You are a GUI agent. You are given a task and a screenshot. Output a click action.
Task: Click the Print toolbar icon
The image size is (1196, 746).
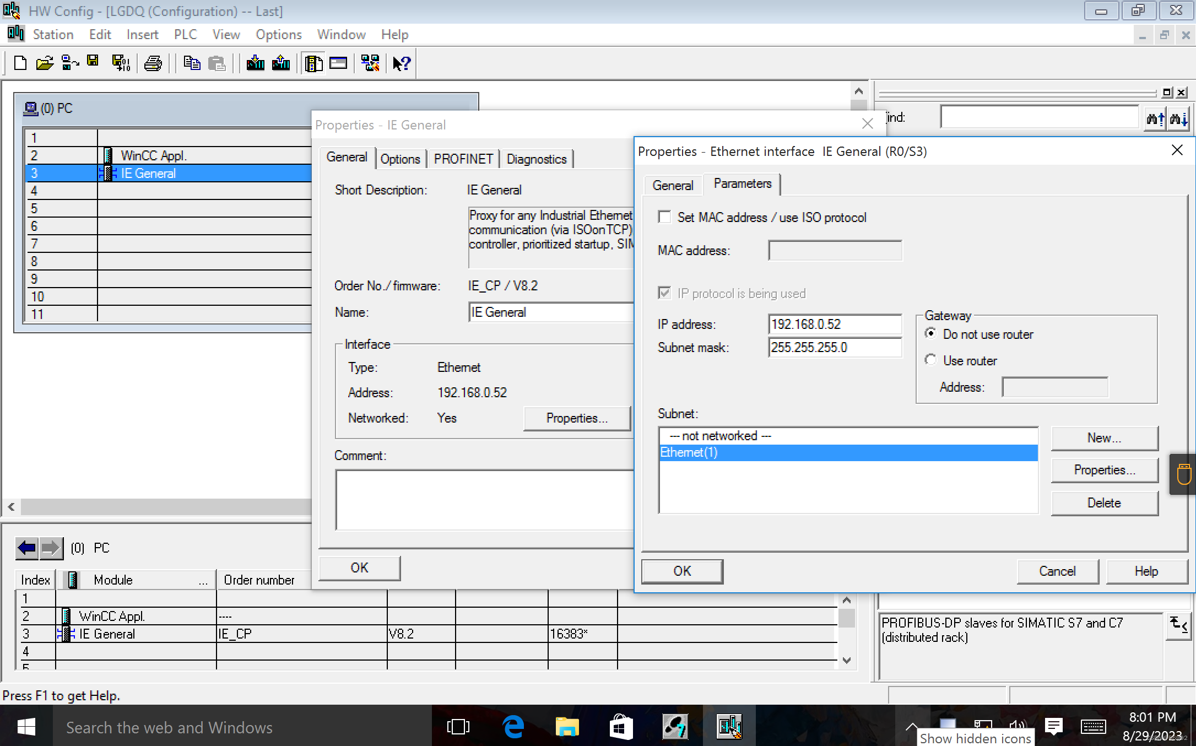tap(153, 63)
